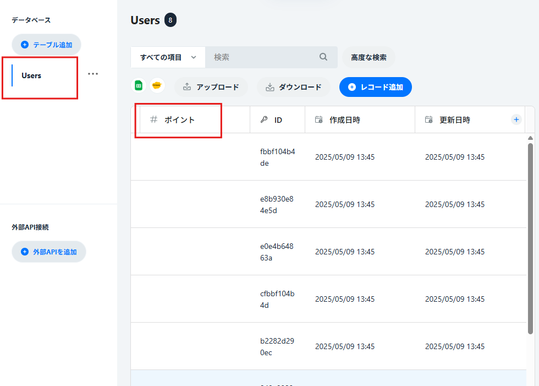539x386 pixels.
Task: Click 更新日時 value in e8b930e84e5d row
Action: click(x=455, y=204)
